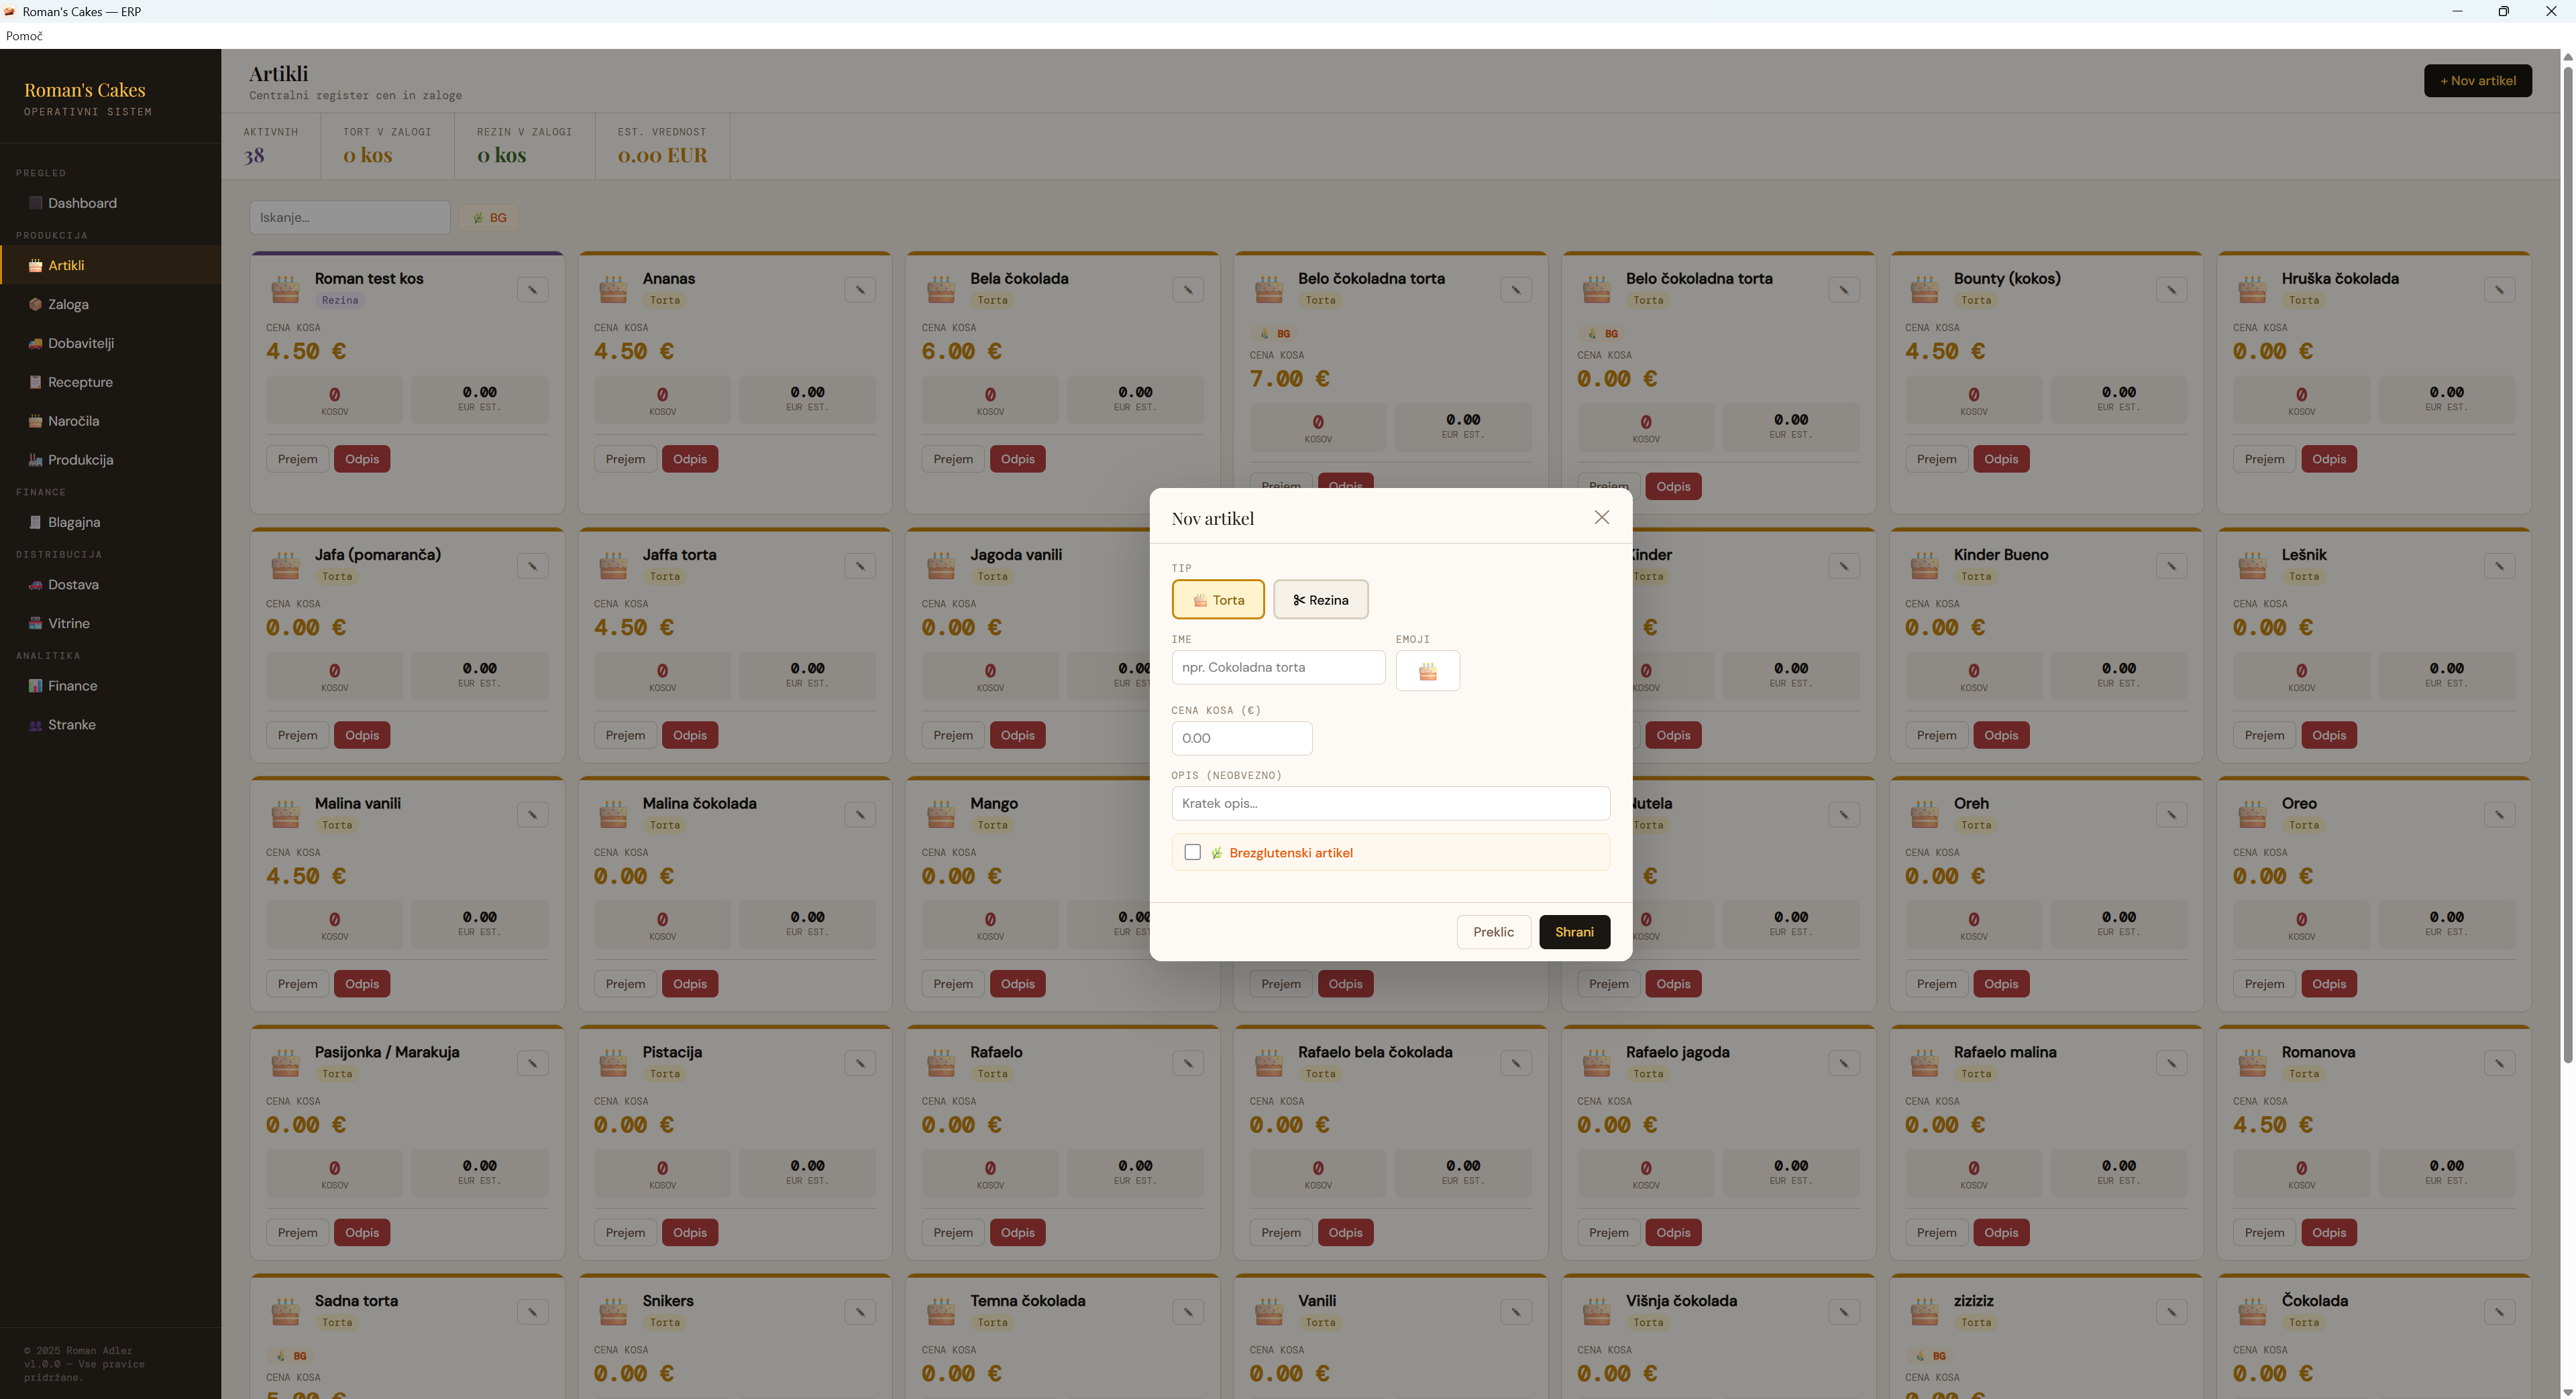This screenshot has width=2576, height=1399.
Task: Edit the Malina vanili article
Action: click(533, 814)
